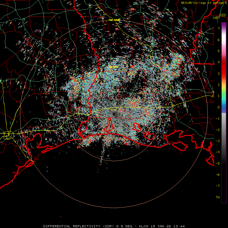Click the 100 NMI range ring label
The image size is (228, 228).
tap(114, 20)
